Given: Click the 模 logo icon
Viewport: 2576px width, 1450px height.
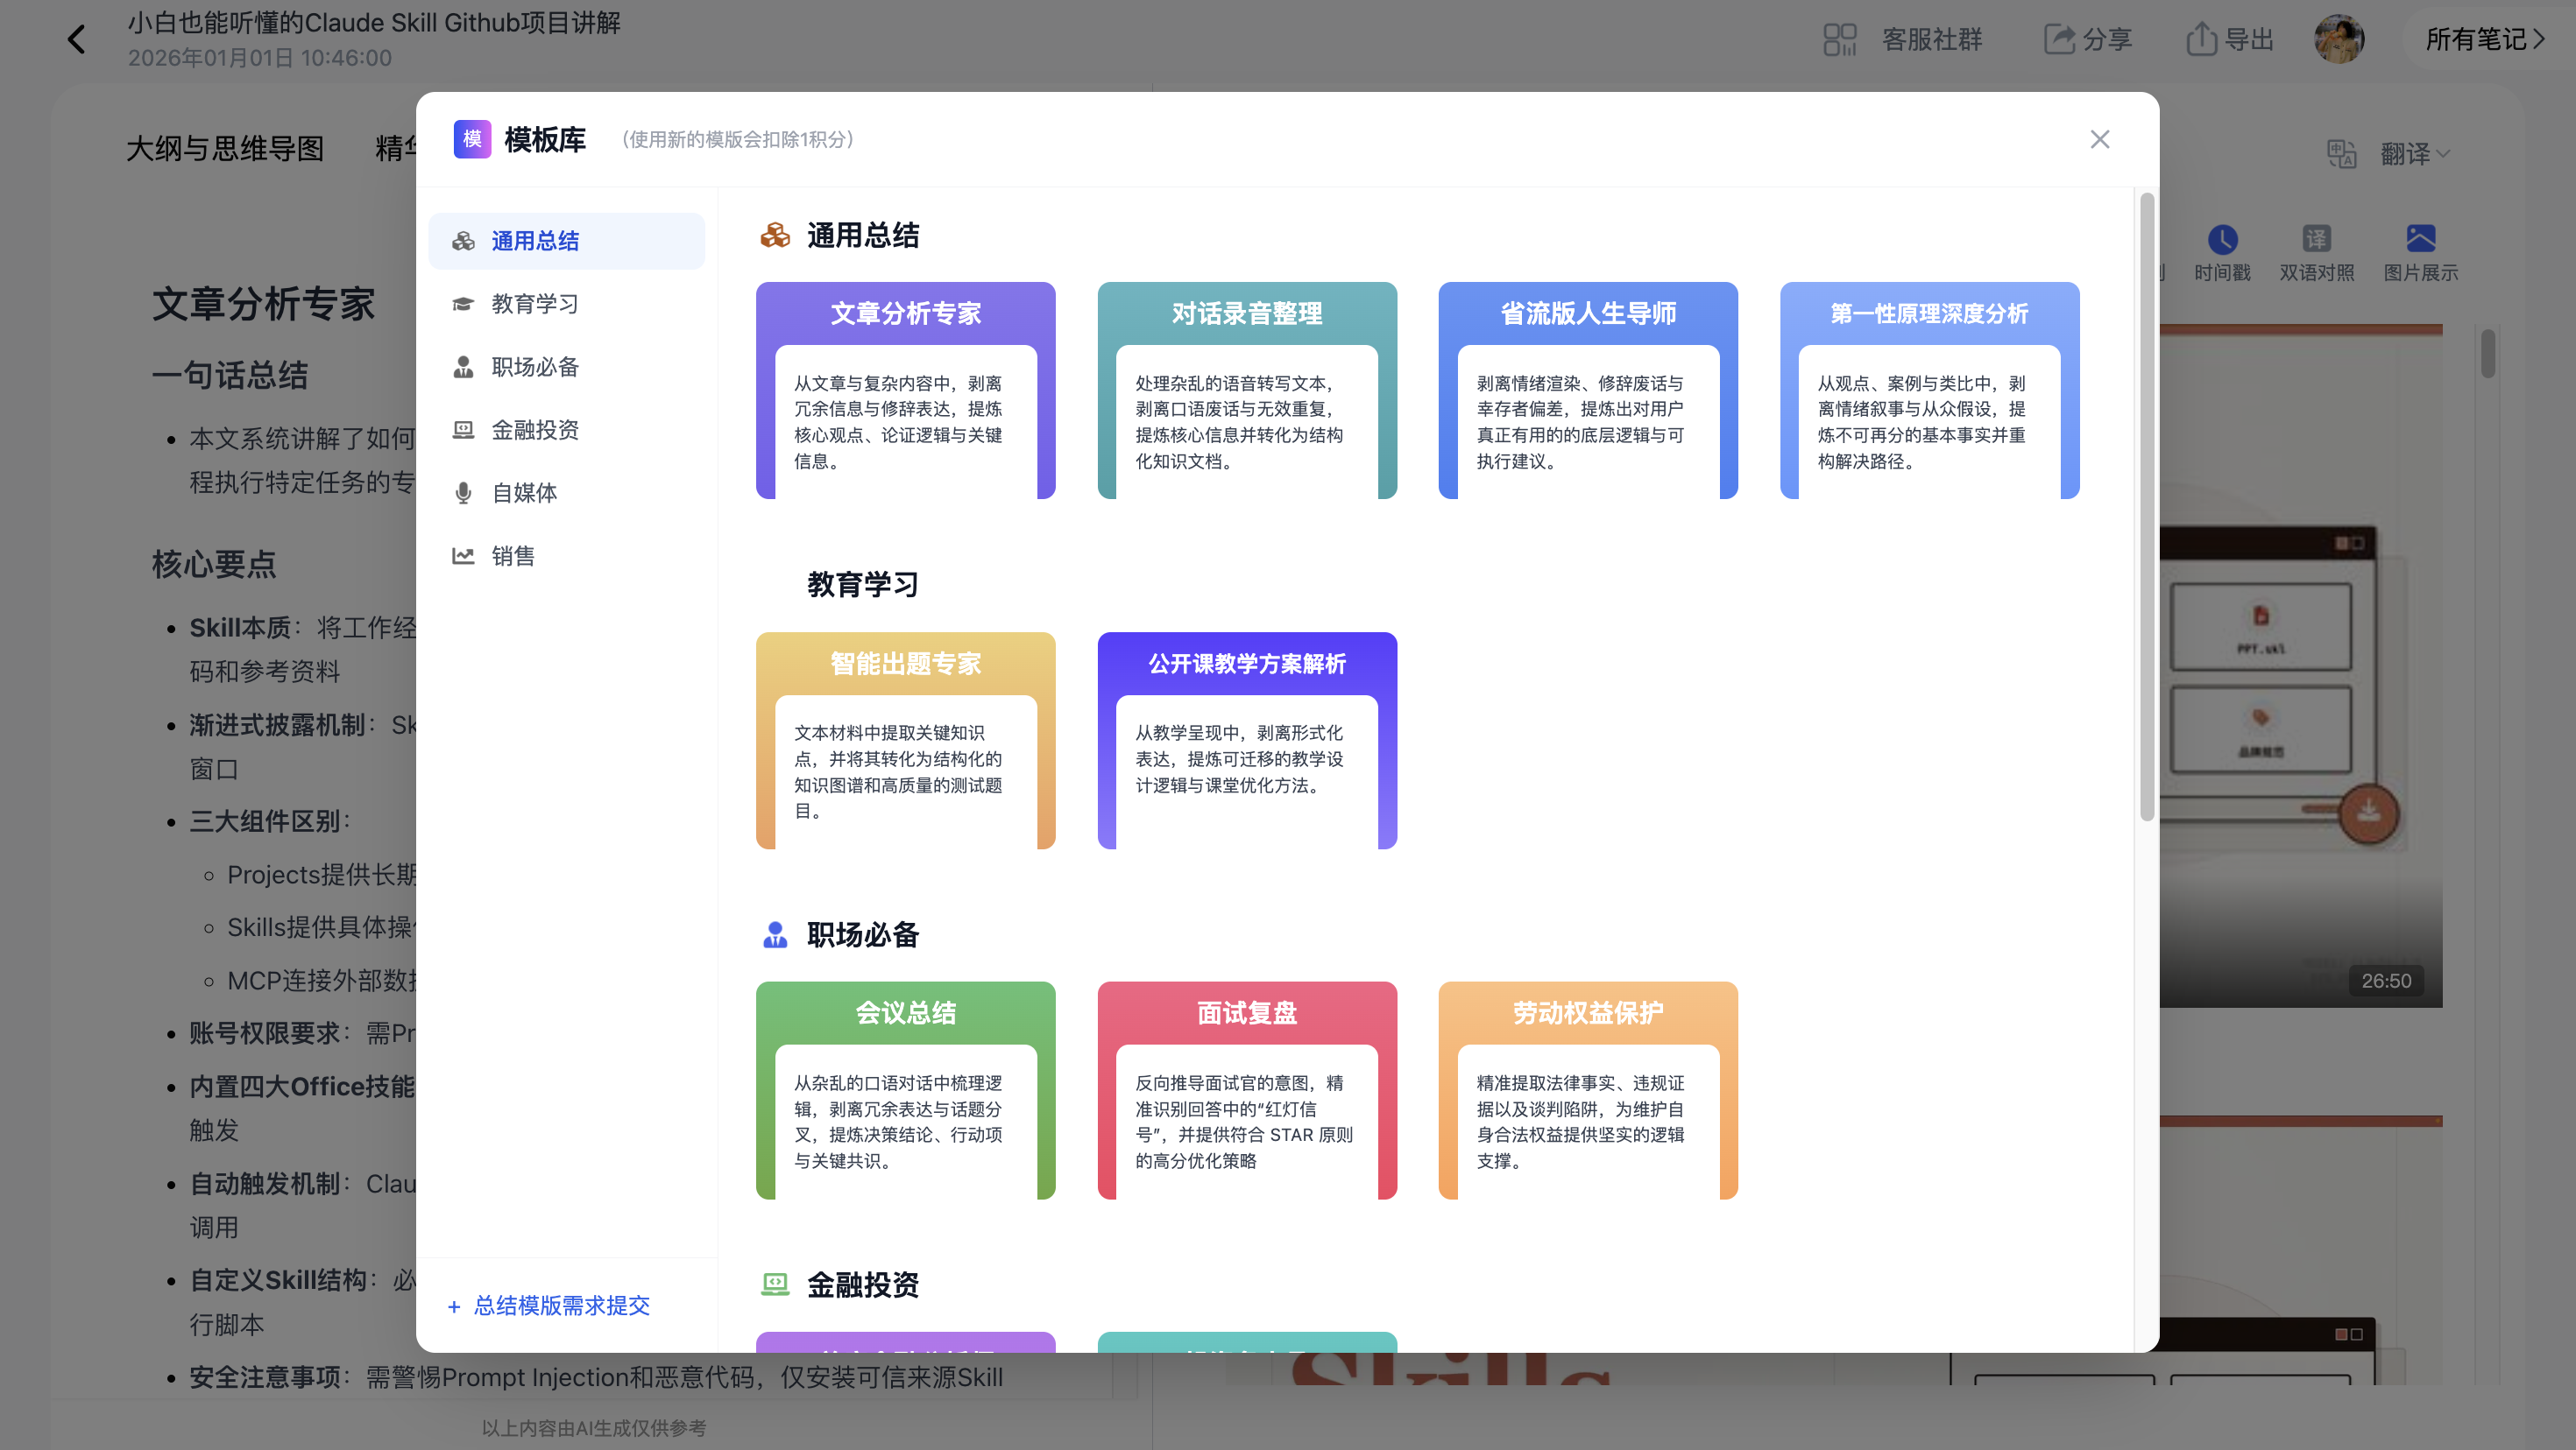Looking at the screenshot, I should pos(472,139).
